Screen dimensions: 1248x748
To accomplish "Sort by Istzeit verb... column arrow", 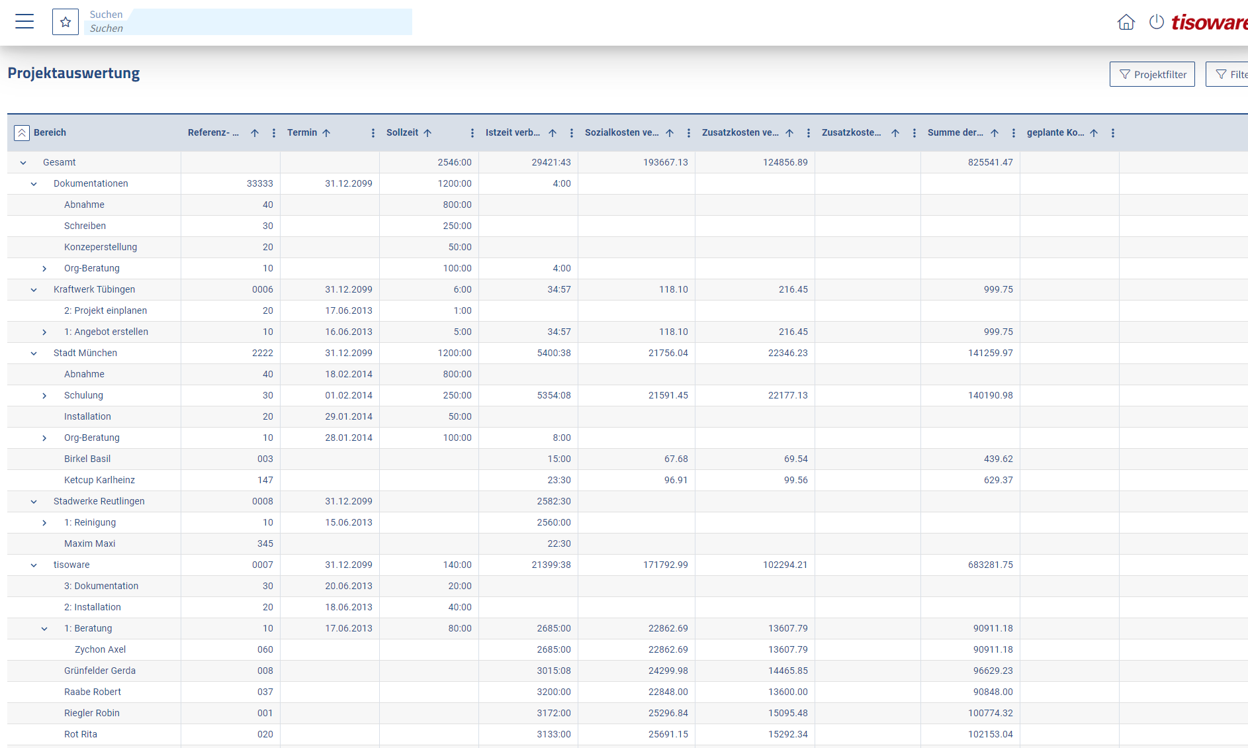I will (x=553, y=133).
